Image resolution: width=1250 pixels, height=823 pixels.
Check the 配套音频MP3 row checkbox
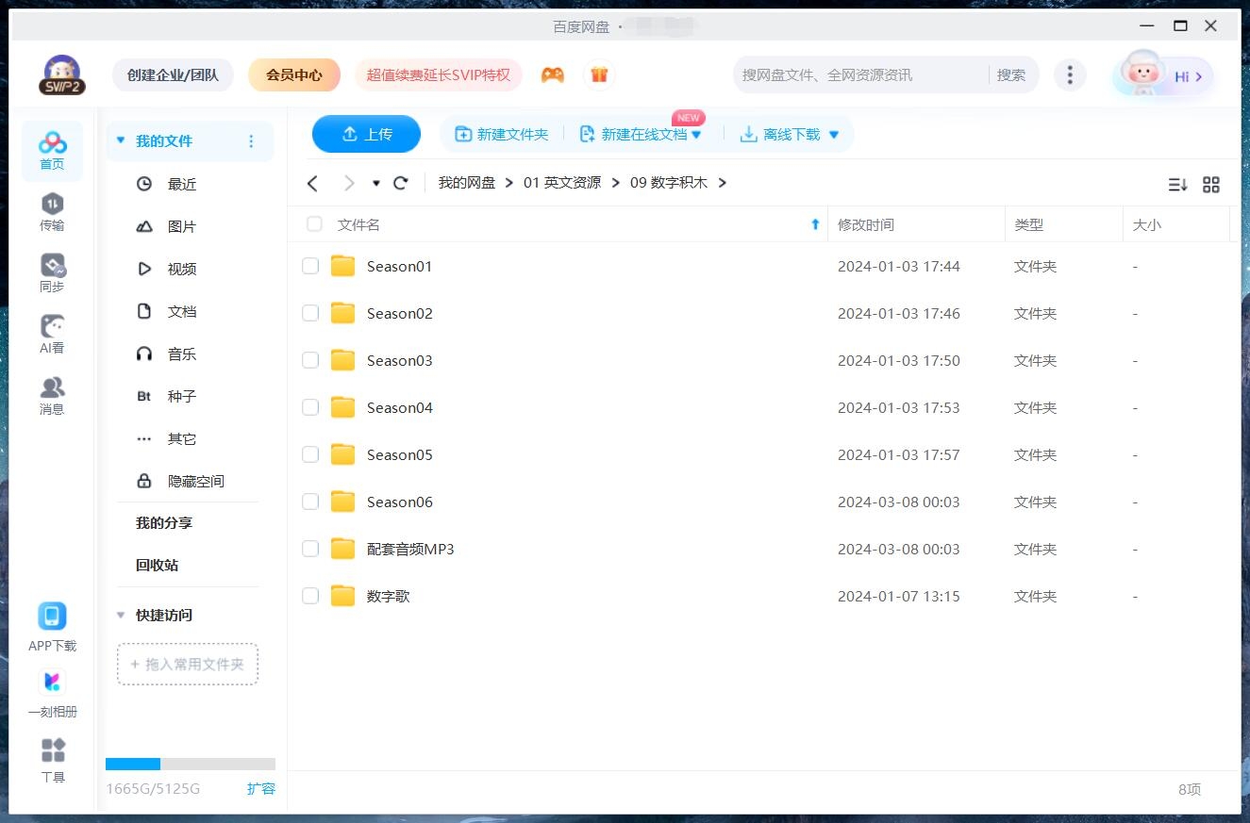tap(310, 549)
